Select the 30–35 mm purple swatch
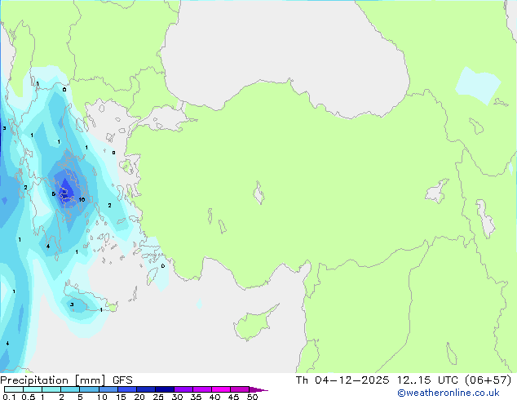The width and height of the screenshot is (517, 400). (x=183, y=389)
